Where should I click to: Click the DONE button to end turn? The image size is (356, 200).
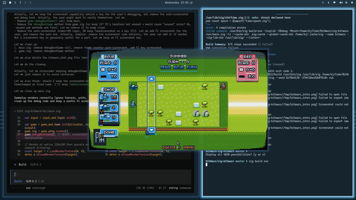coord(109,133)
